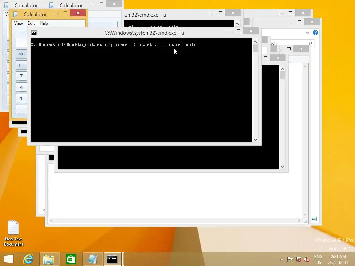Click the second cmd.exe window's scroll-up arrow
This screenshot has width=355, height=266.
(237, 24)
